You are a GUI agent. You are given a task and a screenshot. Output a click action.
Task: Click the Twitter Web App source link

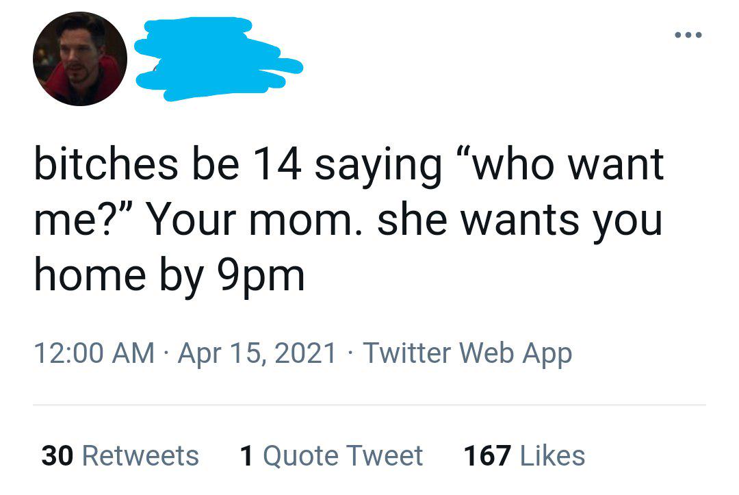click(x=467, y=353)
